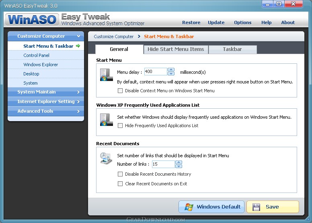Click the green arrow beside Start Menu & Taskbar
312x223 pixels.
pos(78,46)
